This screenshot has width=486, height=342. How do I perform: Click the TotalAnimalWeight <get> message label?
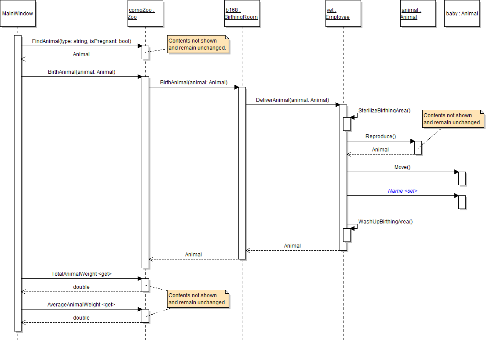coord(81,274)
